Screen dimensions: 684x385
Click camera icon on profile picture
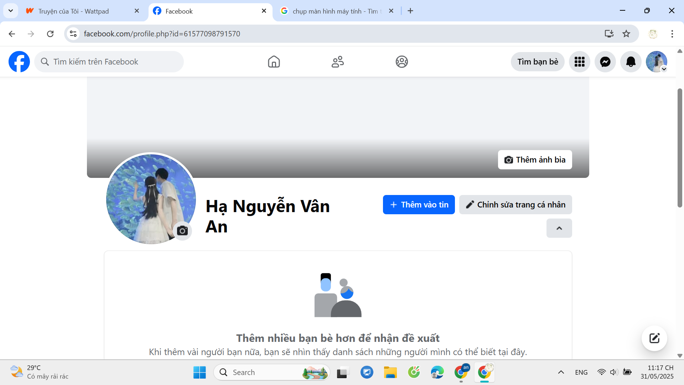(x=182, y=231)
